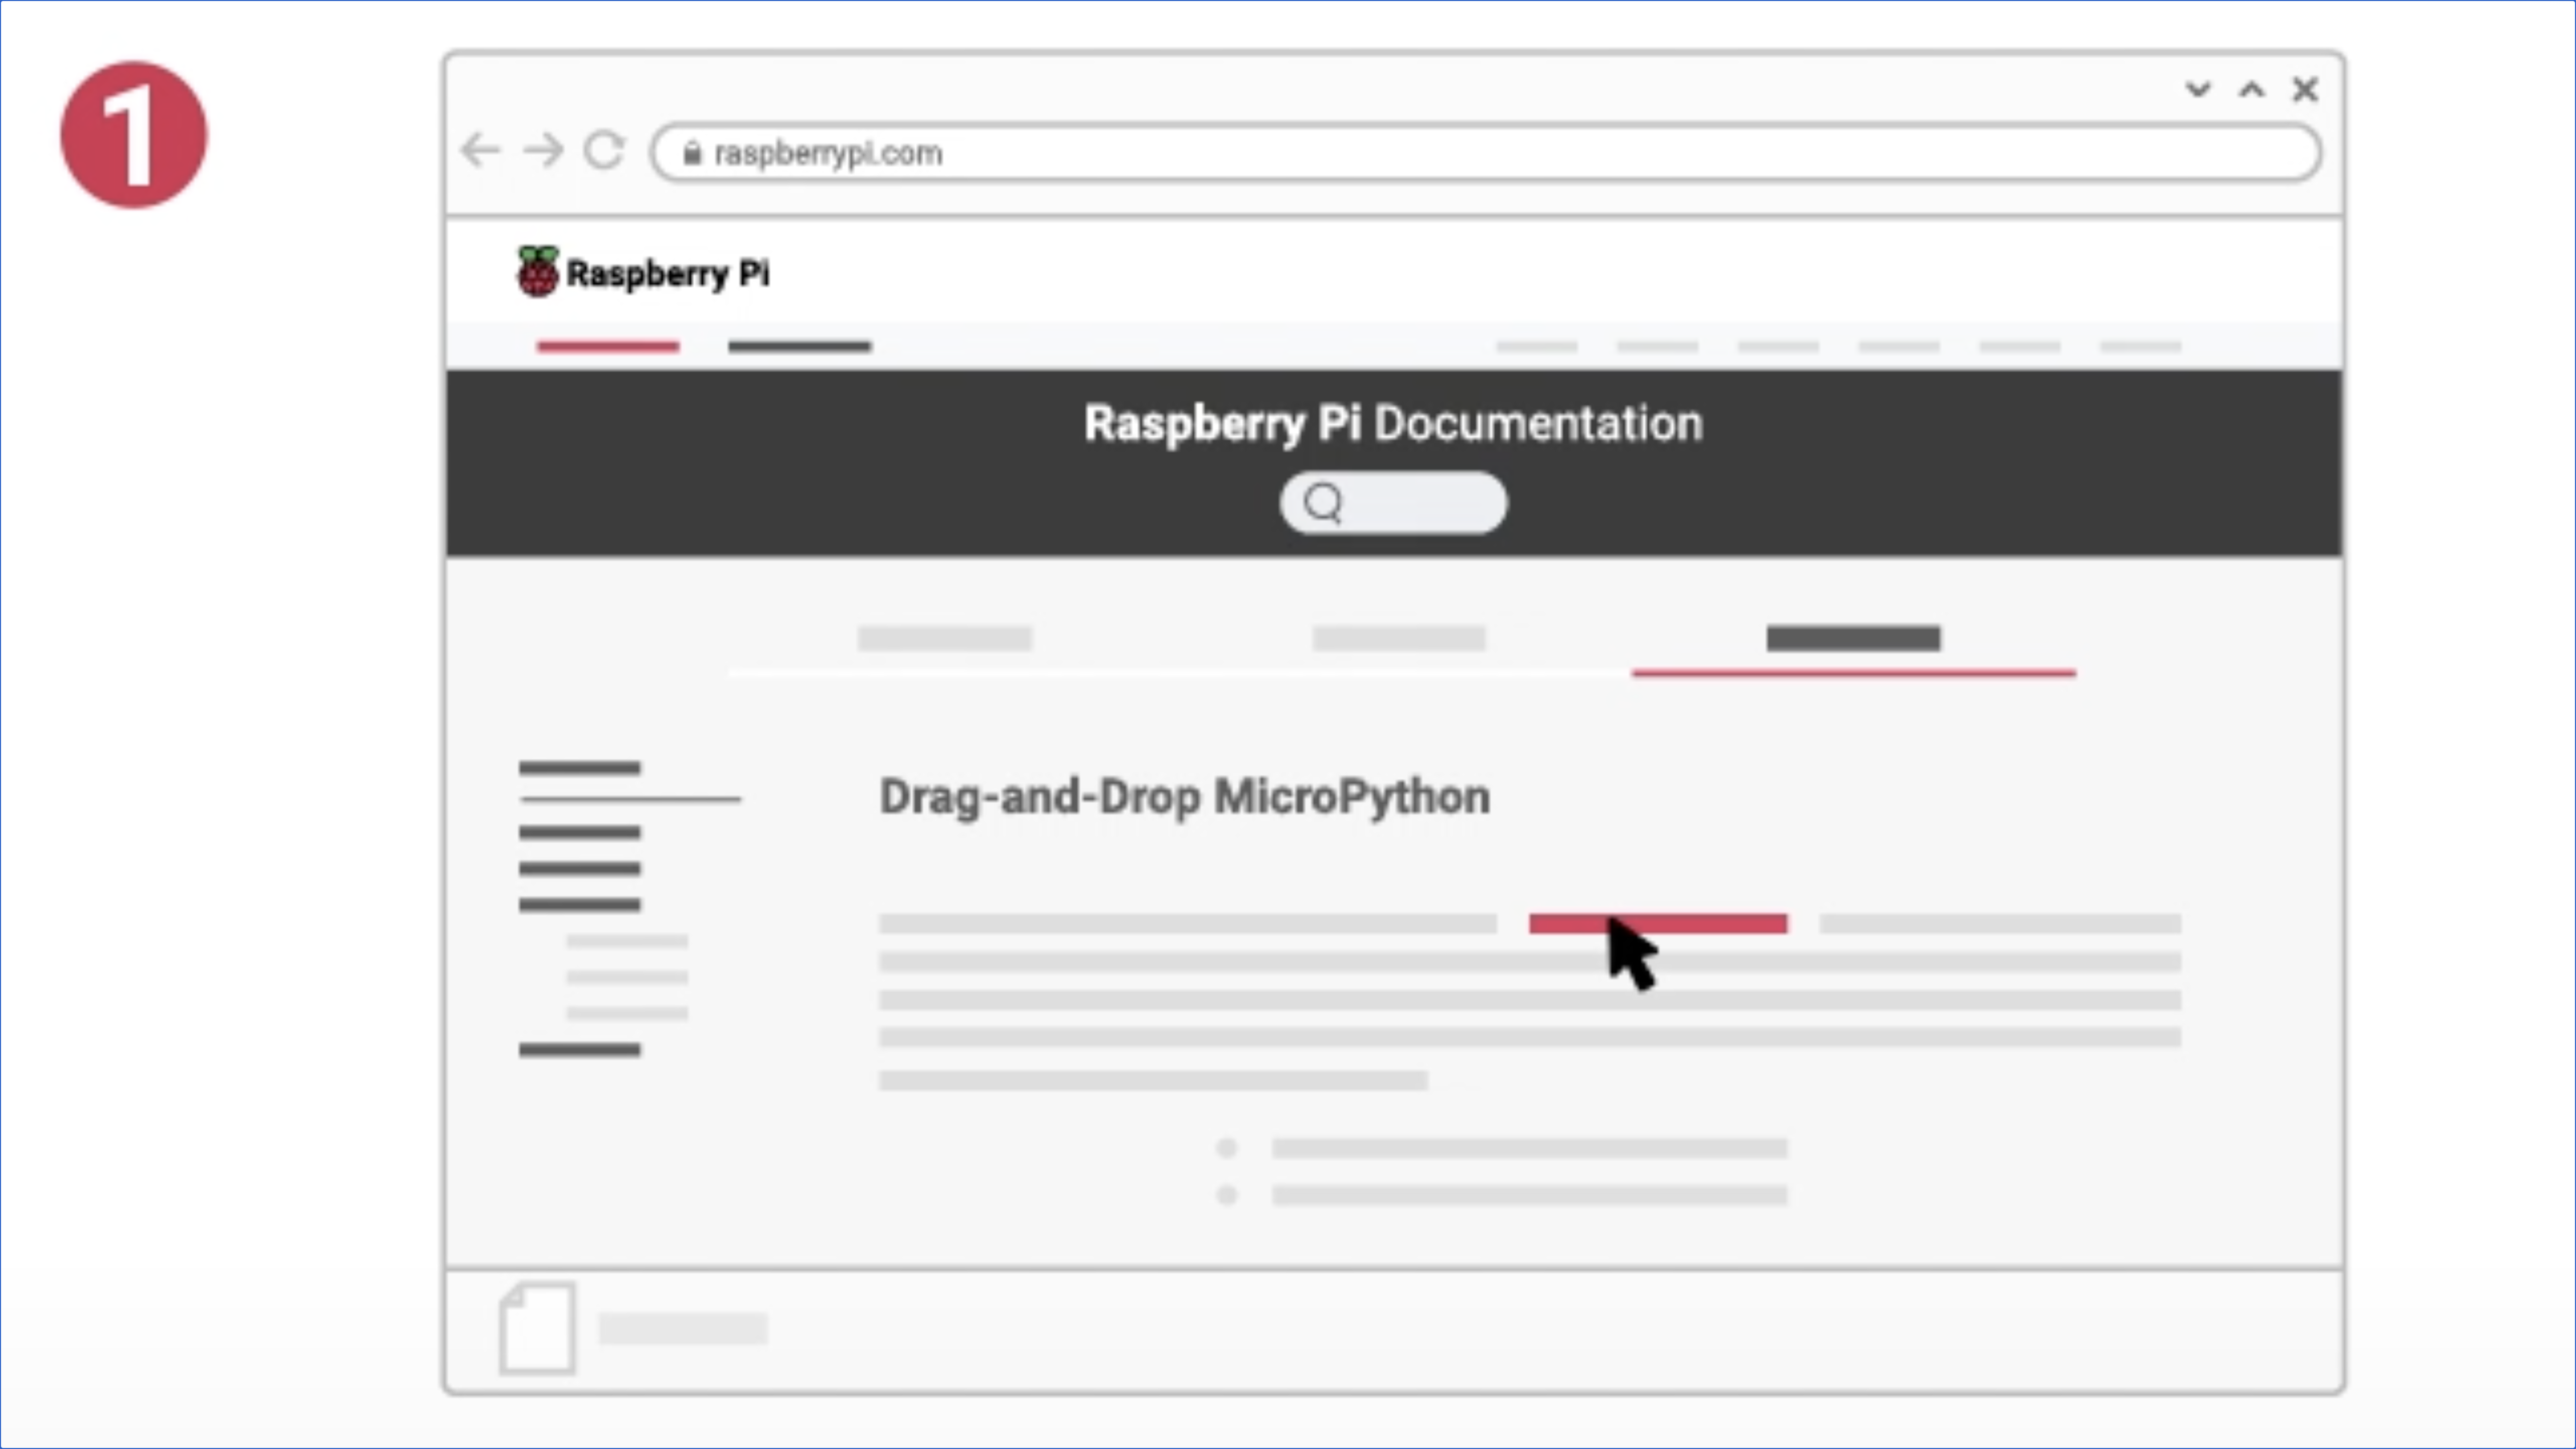Click the downloaded file icon in bottom bar
Viewport: 2576px width, 1449px height.
(537, 1327)
